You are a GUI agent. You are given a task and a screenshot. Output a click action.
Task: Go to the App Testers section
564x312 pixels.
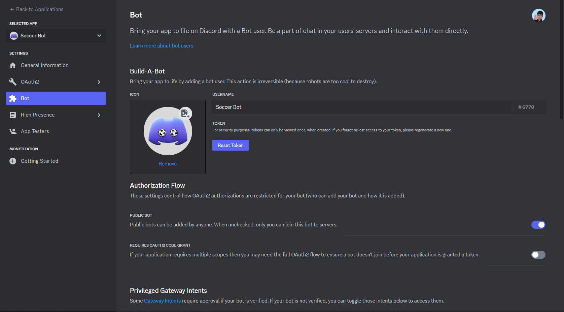[56, 131]
